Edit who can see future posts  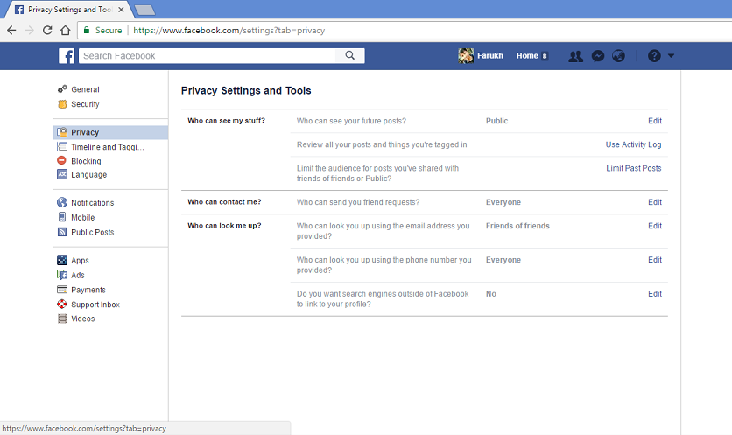pos(654,121)
